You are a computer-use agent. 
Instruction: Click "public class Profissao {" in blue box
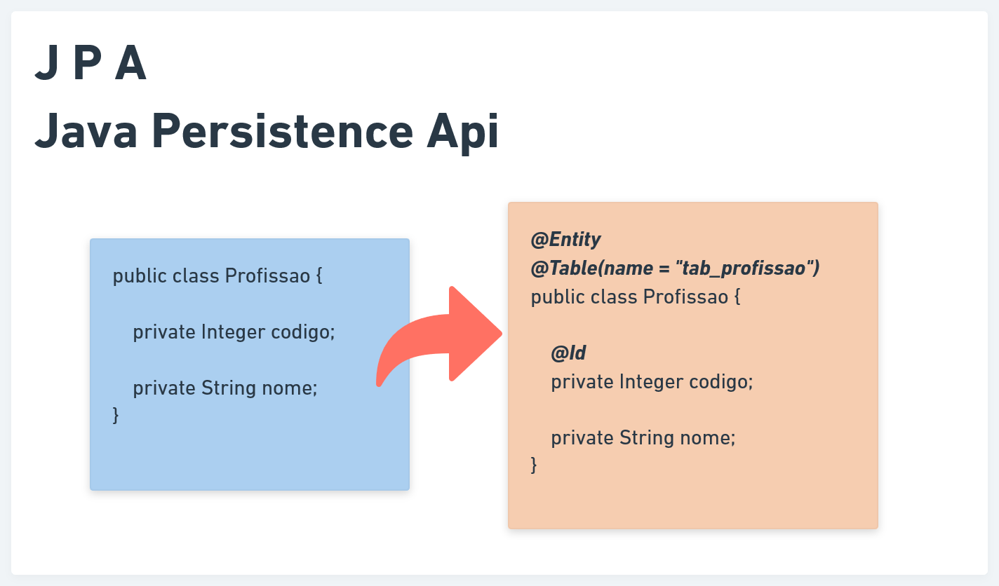click(x=217, y=275)
